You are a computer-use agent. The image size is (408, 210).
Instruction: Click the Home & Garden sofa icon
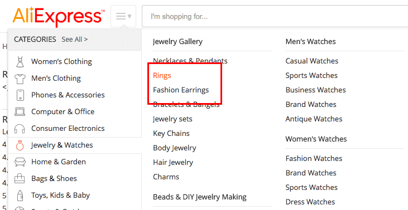pos(20,162)
